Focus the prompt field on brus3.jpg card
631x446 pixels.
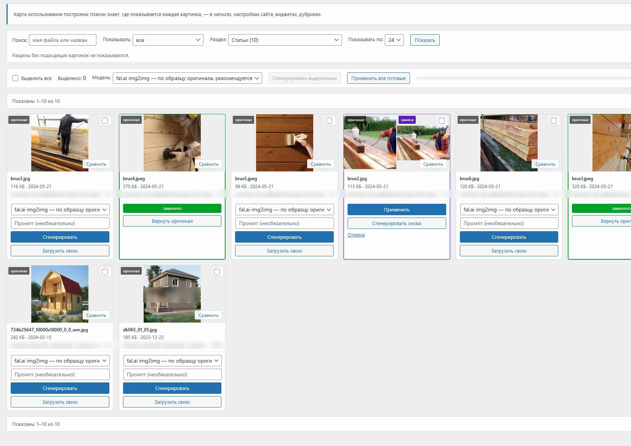[x=60, y=223]
